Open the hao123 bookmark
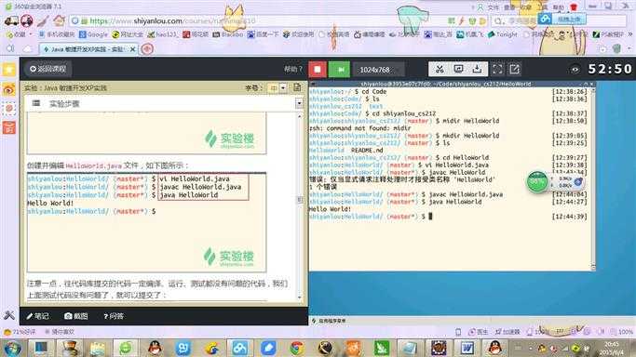This screenshot has height=357, width=636. coord(163,34)
